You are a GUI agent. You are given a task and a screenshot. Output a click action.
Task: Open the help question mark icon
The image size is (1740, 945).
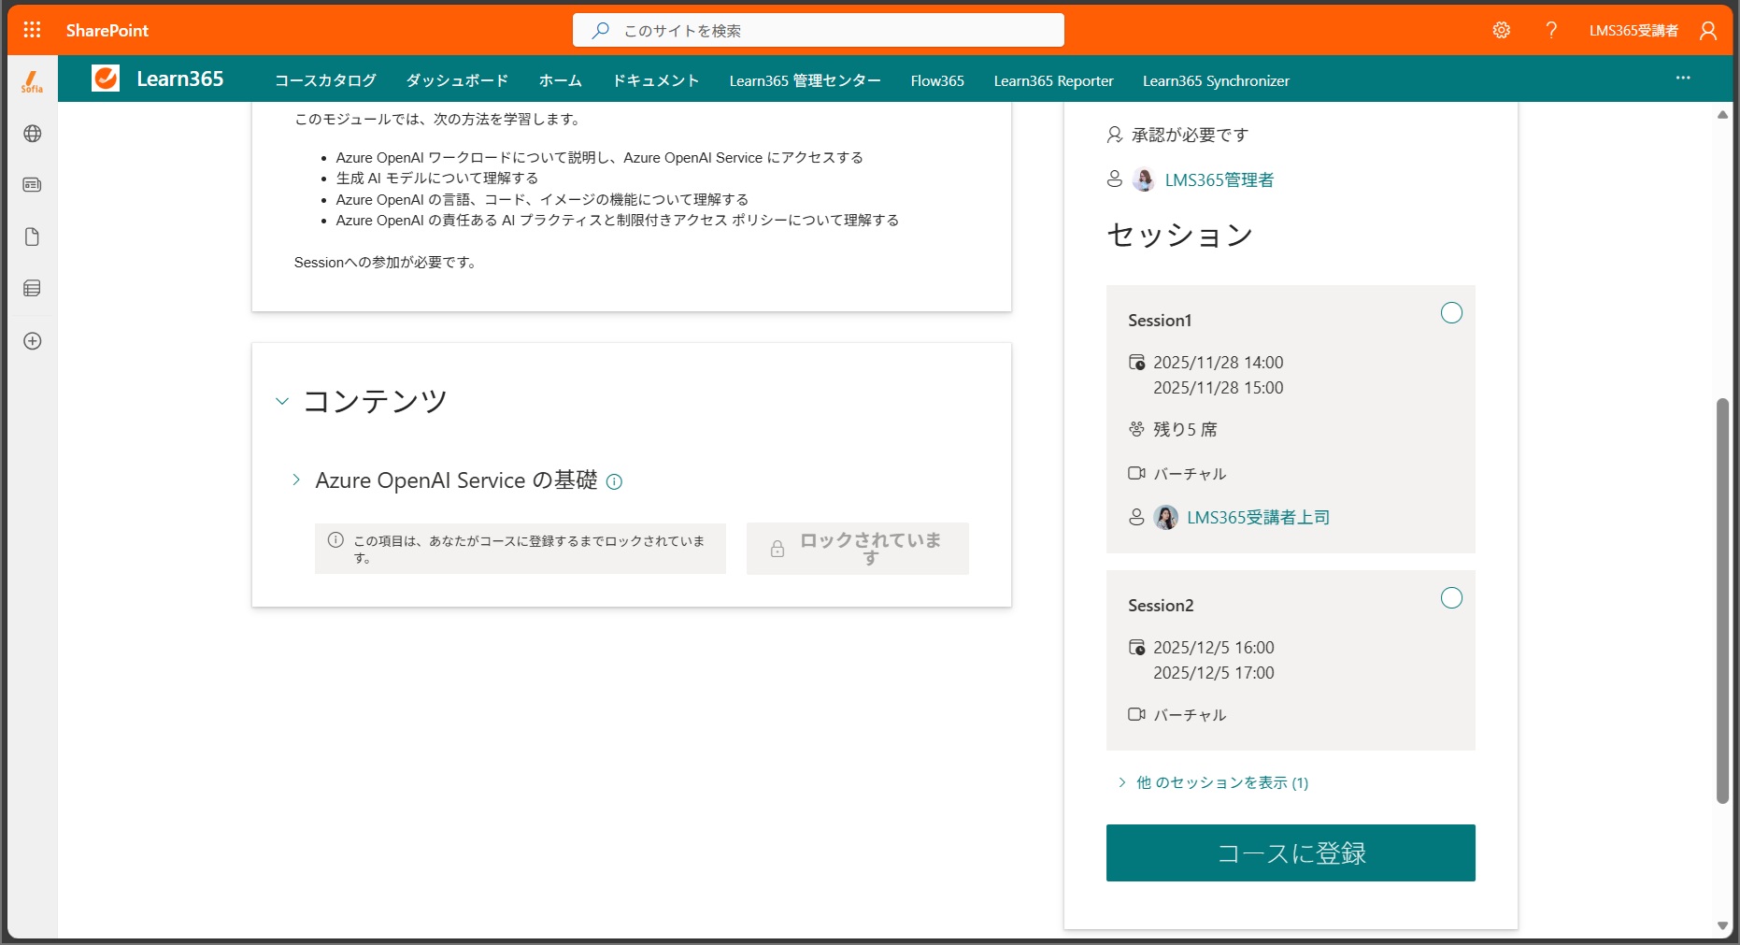pos(1551,30)
